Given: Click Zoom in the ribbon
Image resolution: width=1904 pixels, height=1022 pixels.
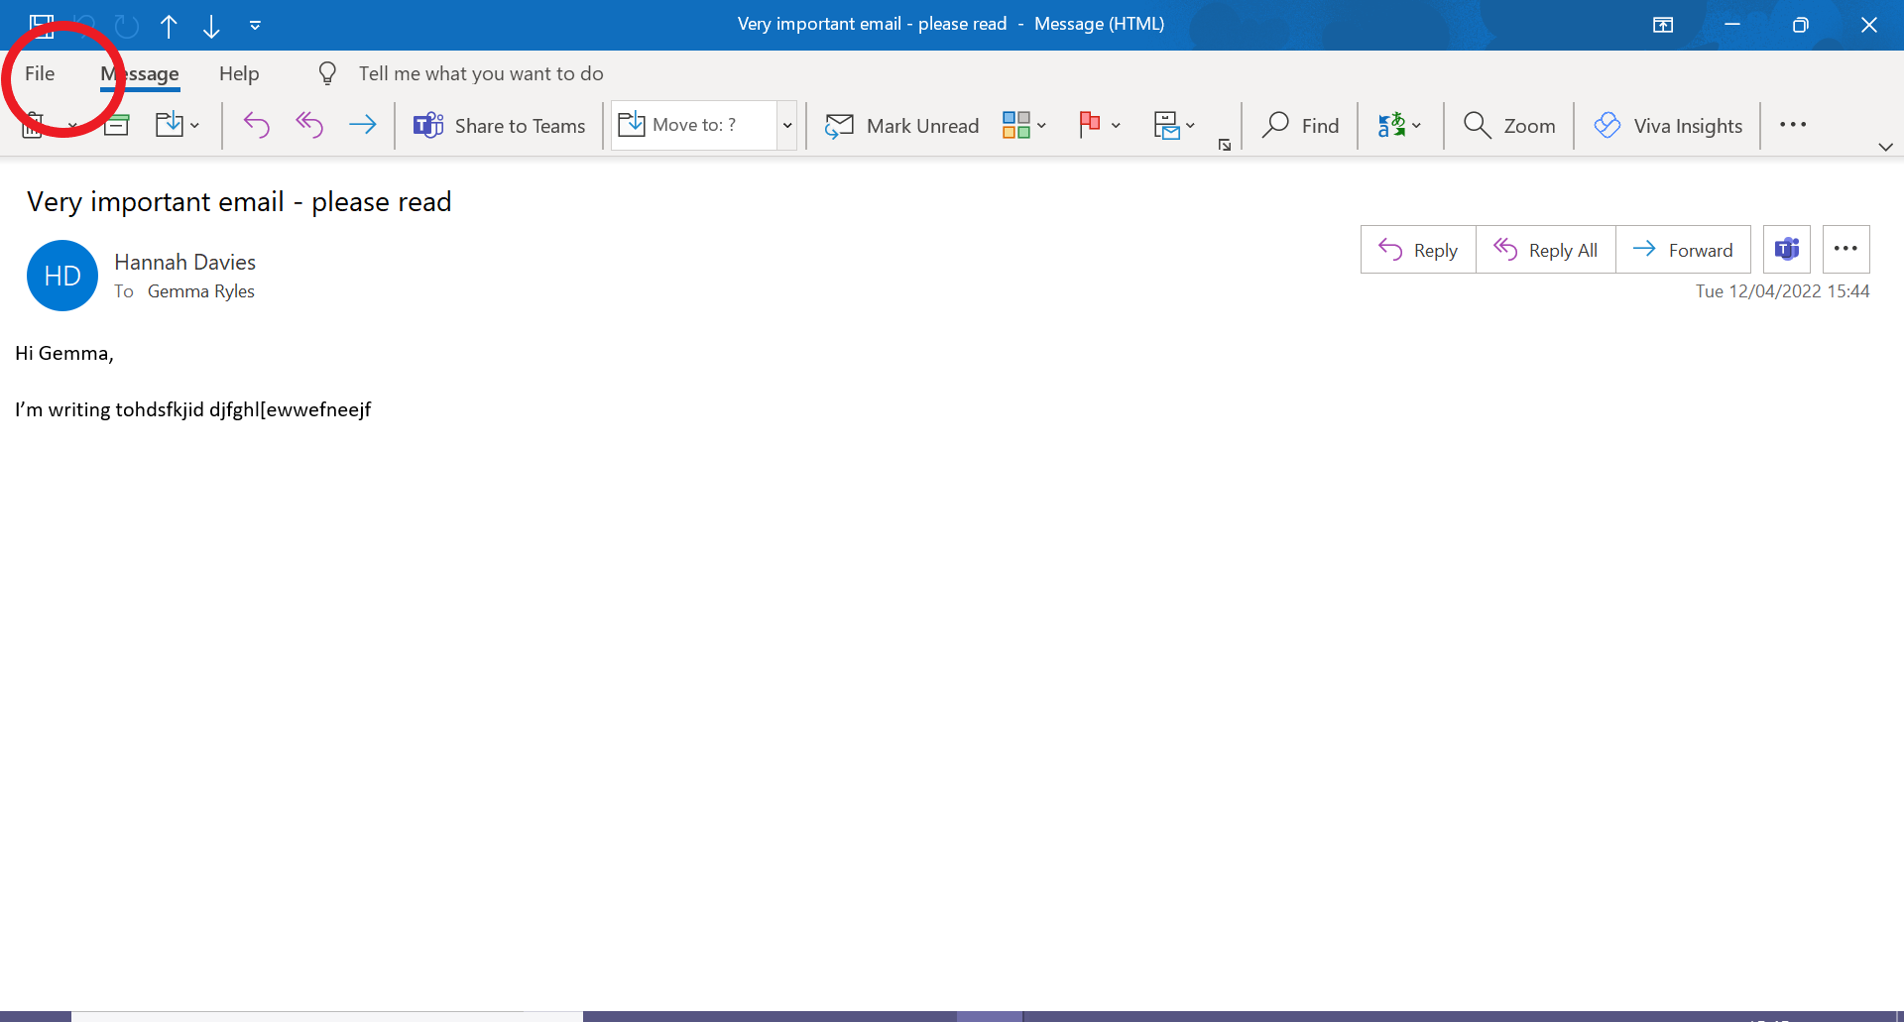Looking at the screenshot, I should click(1509, 126).
